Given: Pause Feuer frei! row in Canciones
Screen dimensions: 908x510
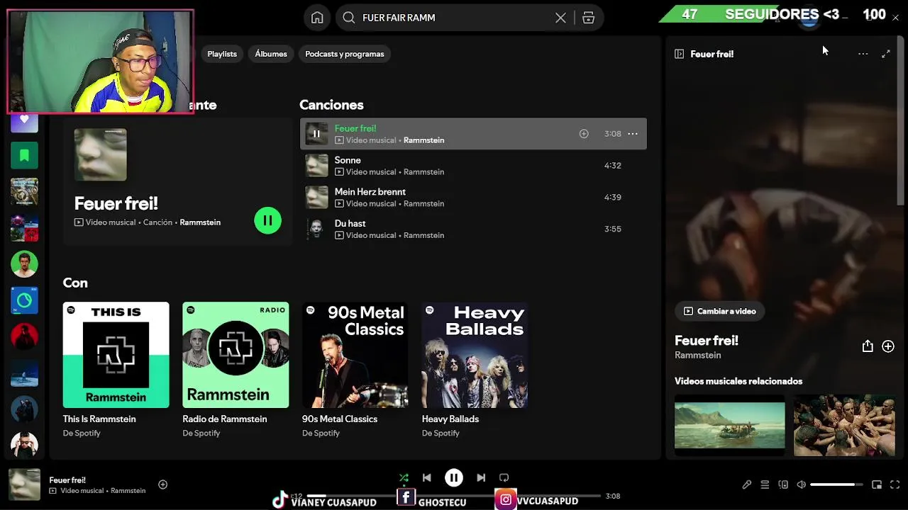Looking at the screenshot, I should coord(316,134).
